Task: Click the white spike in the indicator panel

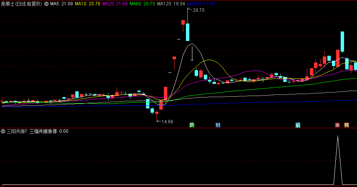Action: pyautogui.click(x=338, y=160)
